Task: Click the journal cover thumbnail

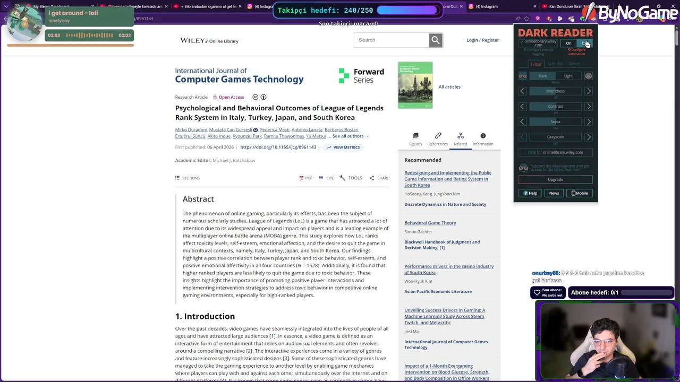Action: 415,85
